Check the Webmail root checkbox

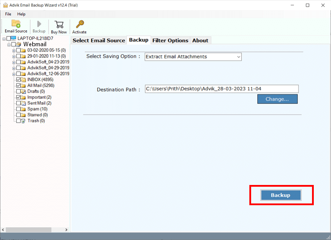(x=14, y=44)
